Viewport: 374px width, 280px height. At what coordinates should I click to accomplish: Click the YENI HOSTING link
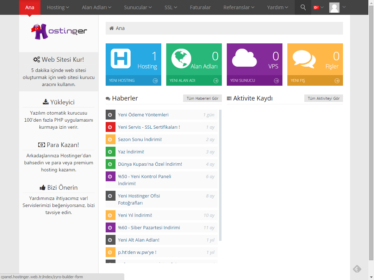[x=121, y=80]
